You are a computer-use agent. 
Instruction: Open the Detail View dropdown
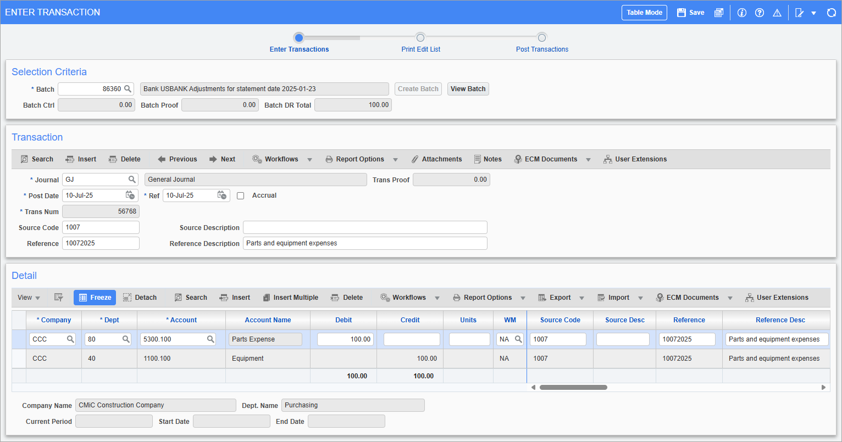coord(29,298)
